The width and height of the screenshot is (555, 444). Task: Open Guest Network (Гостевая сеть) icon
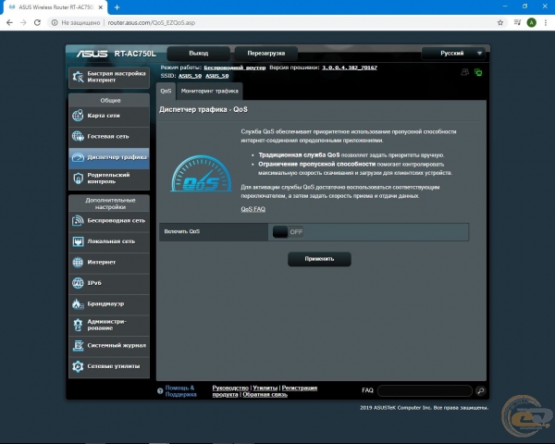point(78,136)
